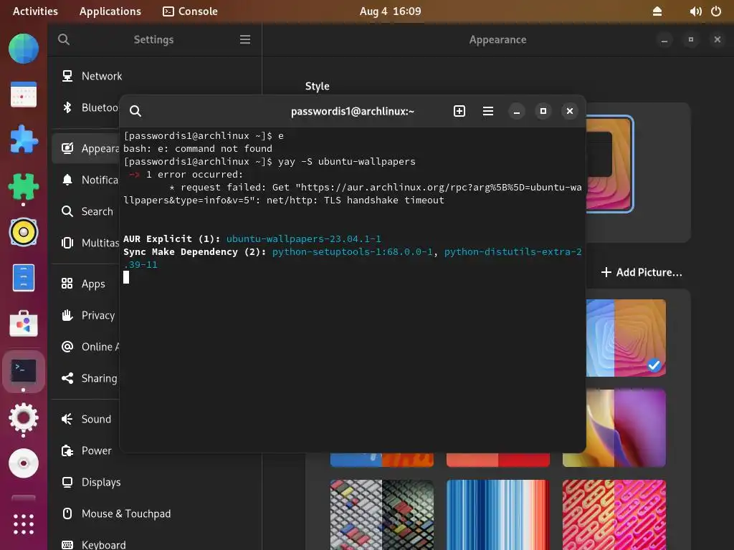734x550 pixels.
Task: Click the Console title passwordis1@archlinux:~
Action: pyautogui.click(x=353, y=111)
